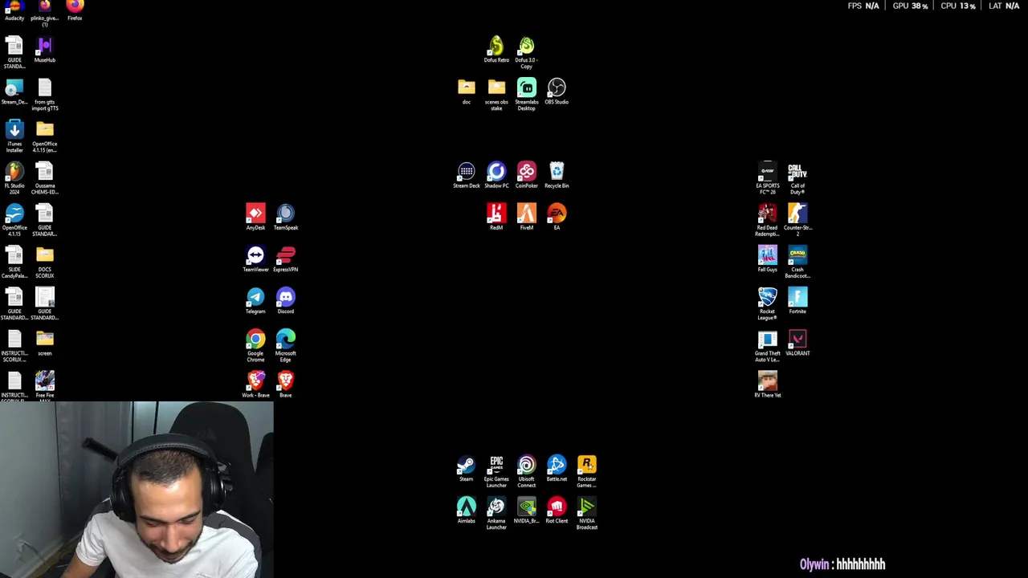Launch the NVIDIA Broadcast shortcut
The image size is (1028, 578).
[587, 513]
